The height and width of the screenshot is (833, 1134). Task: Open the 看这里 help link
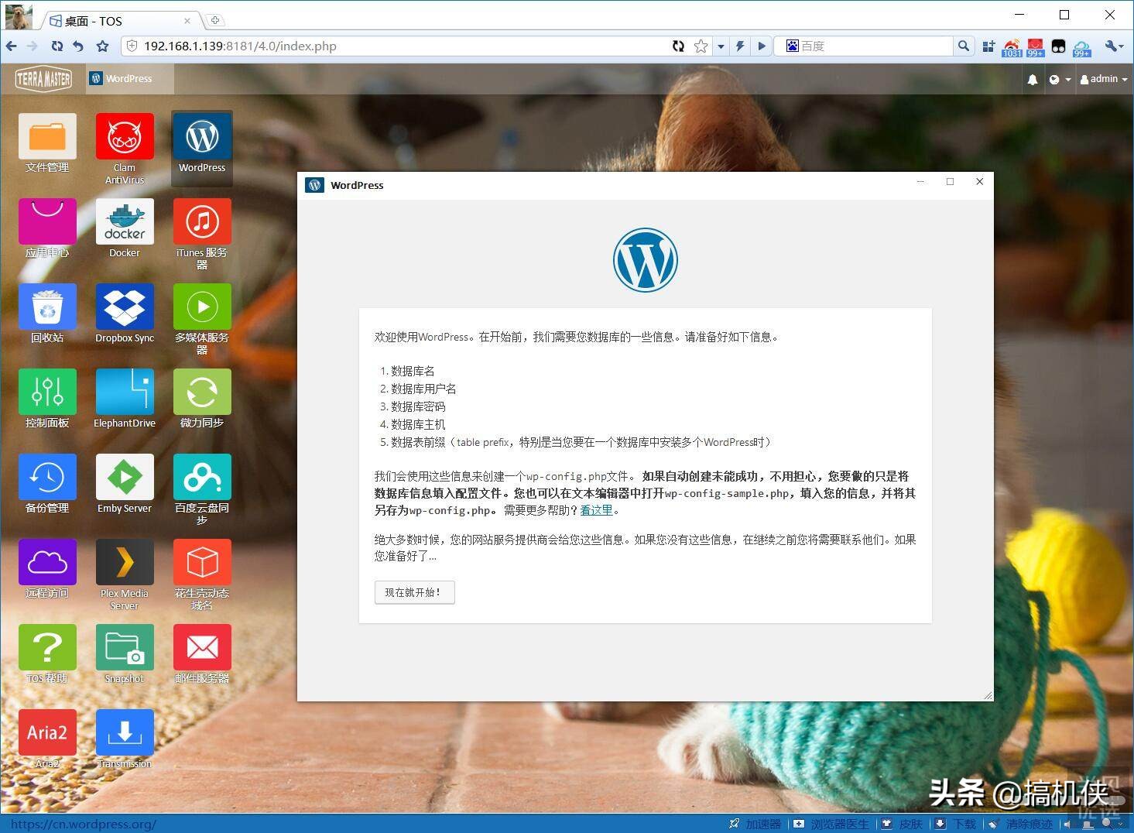click(596, 510)
